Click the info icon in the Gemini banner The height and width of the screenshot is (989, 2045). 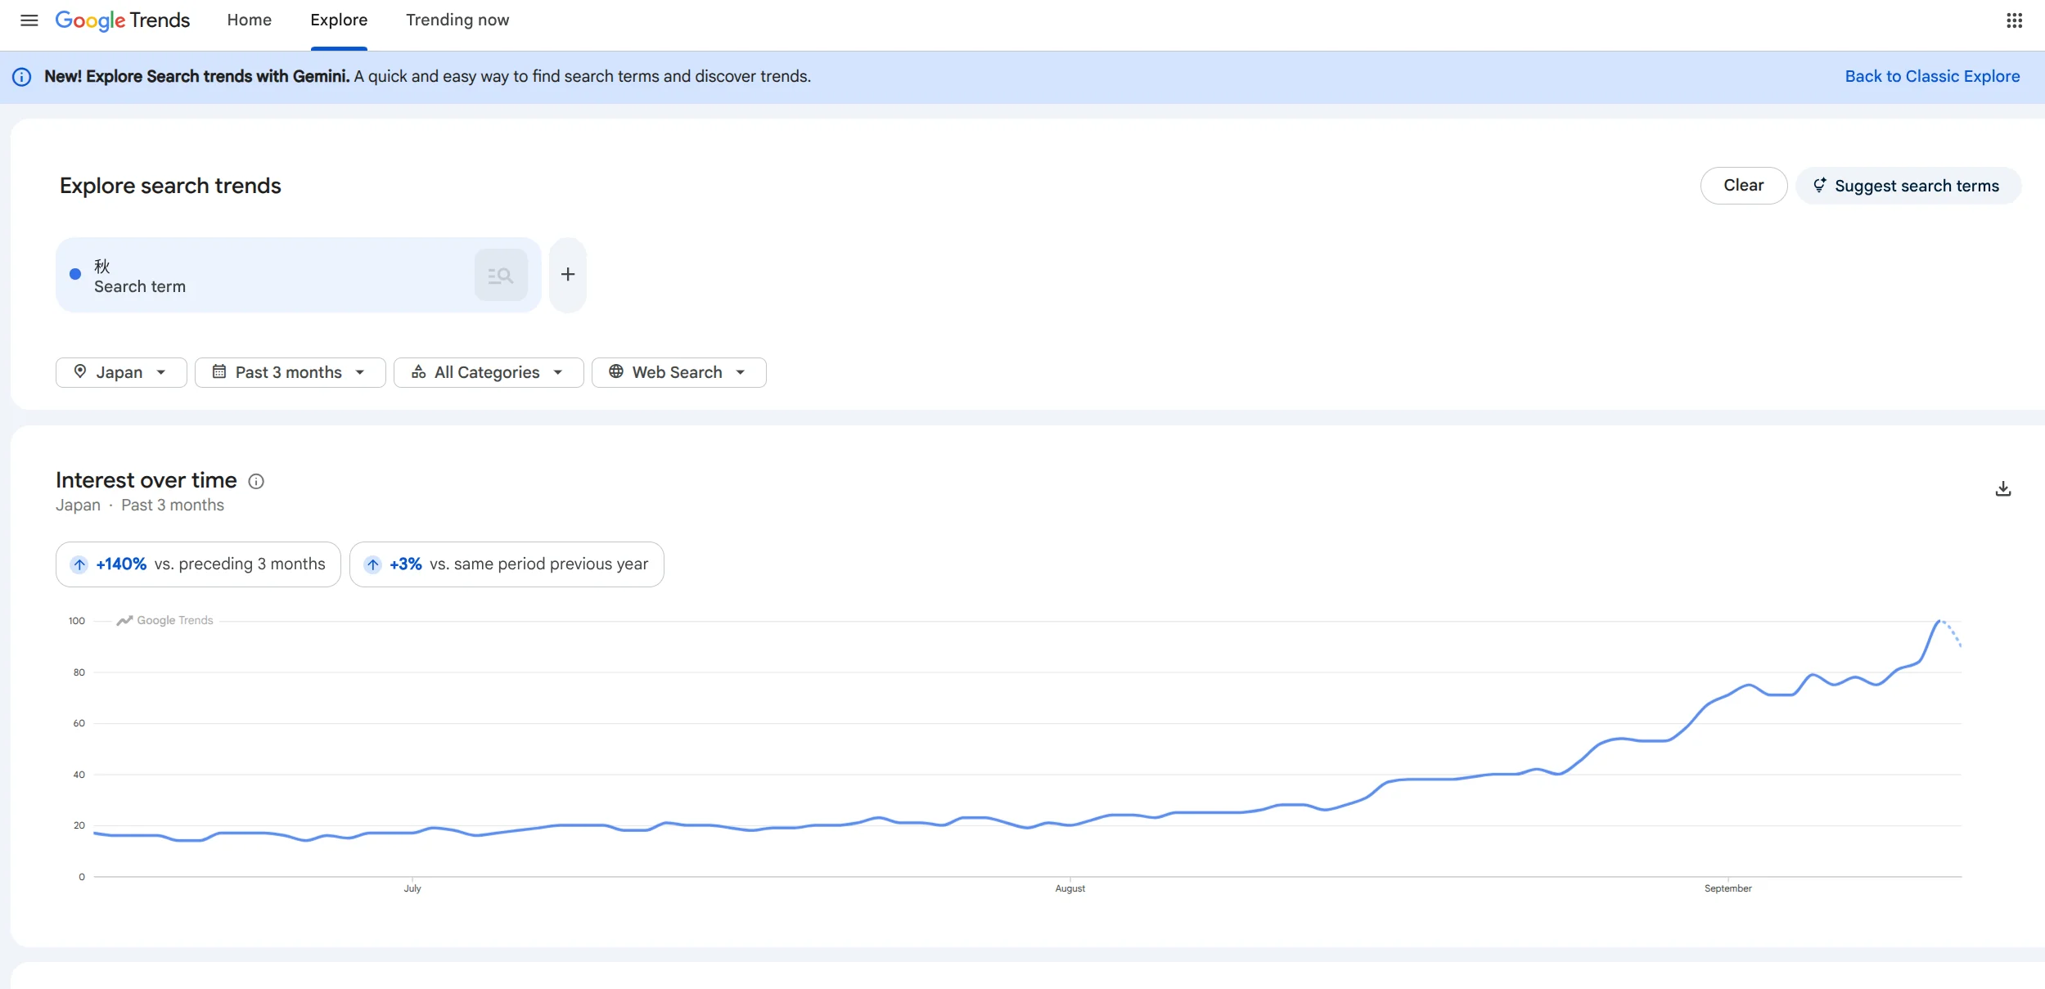click(22, 77)
